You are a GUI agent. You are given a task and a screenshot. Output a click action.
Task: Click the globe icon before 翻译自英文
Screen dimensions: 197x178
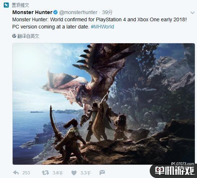pos(14,36)
